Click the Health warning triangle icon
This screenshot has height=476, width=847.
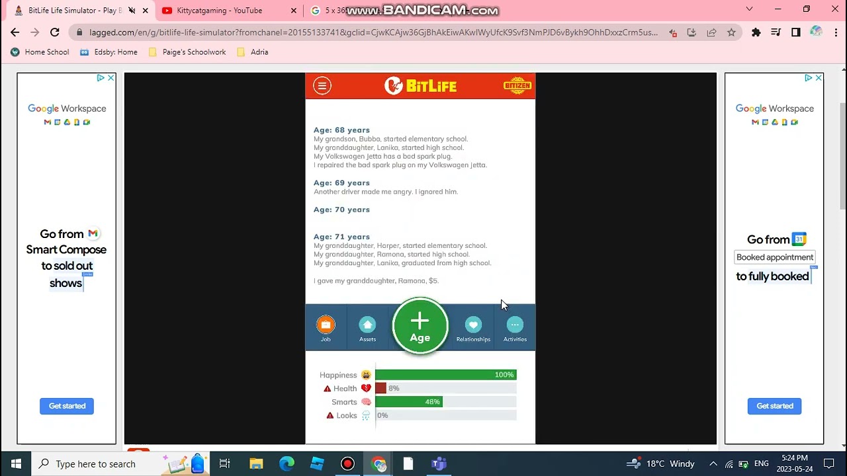coord(327,389)
